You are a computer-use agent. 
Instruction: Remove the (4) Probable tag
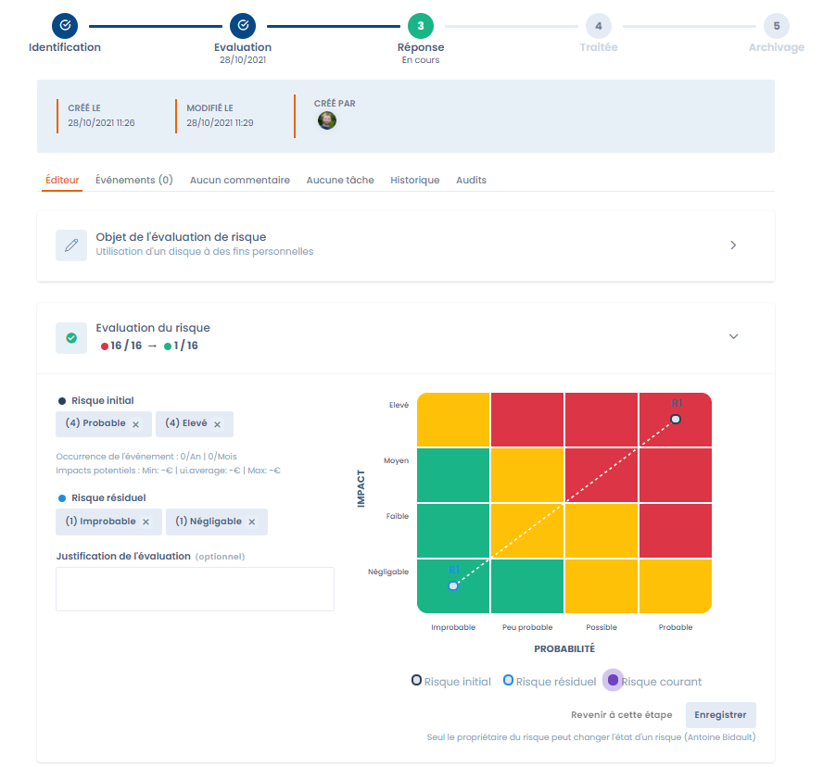click(135, 424)
